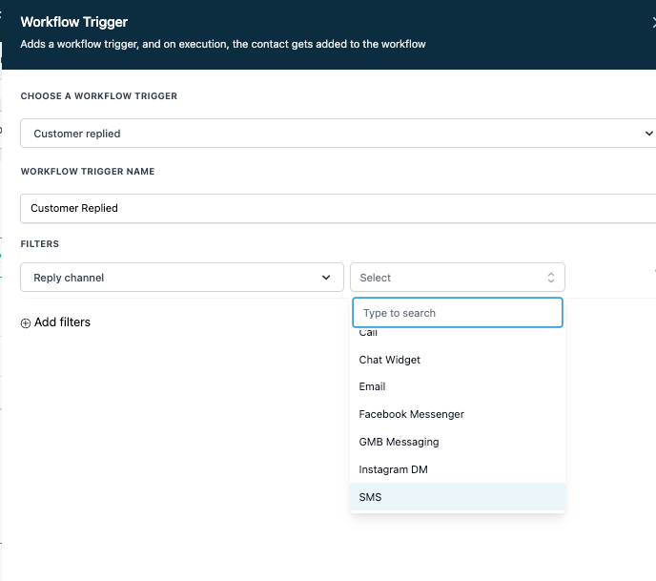
Task: Click the chevron on the Customer replied field
Action: click(x=649, y=134)
